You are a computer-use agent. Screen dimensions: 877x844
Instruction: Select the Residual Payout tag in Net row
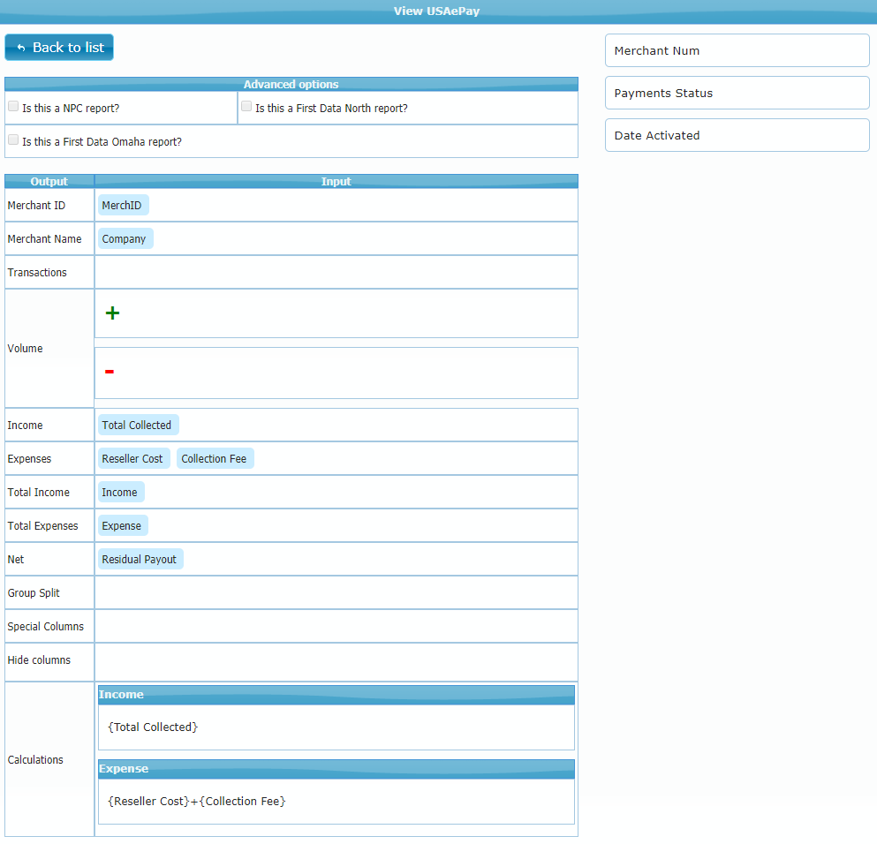(x=140, y=559)
